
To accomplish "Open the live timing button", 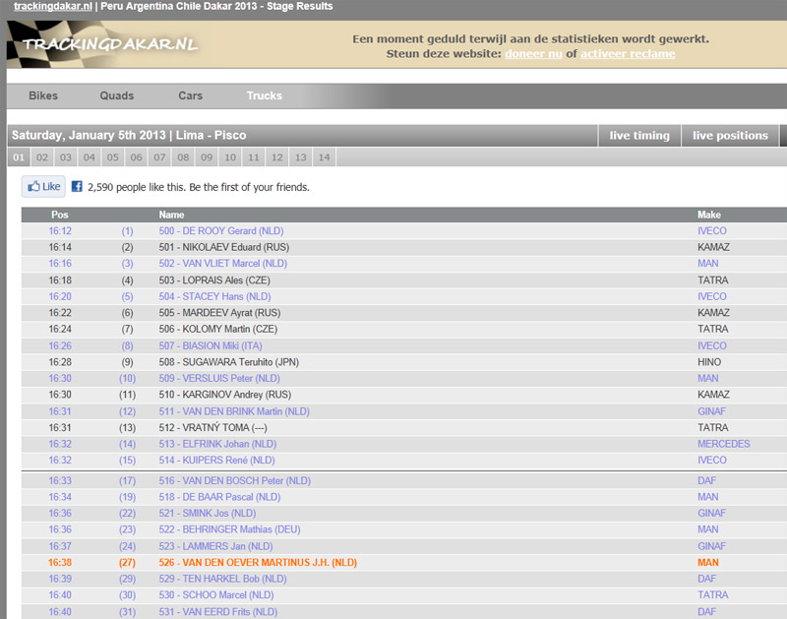I will [x=639, y=136].
